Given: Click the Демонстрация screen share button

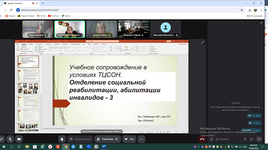Looking at the screenshot, I should pyautogui.click(x=80, y=139).
